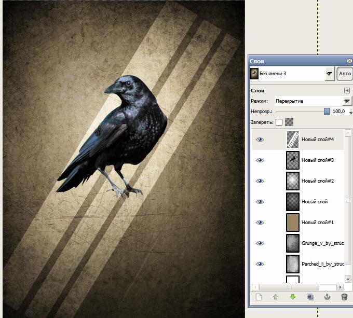Lower layer with green down arrow
This screenshot has width=353, height=318.
(x=293, y=297)
